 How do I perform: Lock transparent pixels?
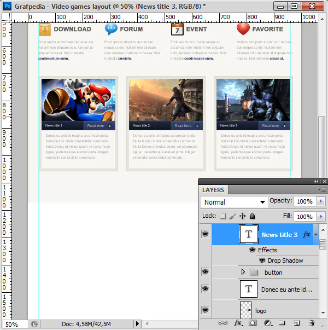222,216
